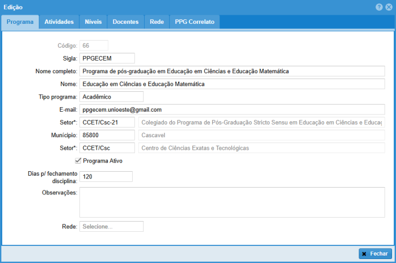396x263 pixels.
Task: Click the Dias p/ fechamento disciplina field
Action: [x=106, y=177]
